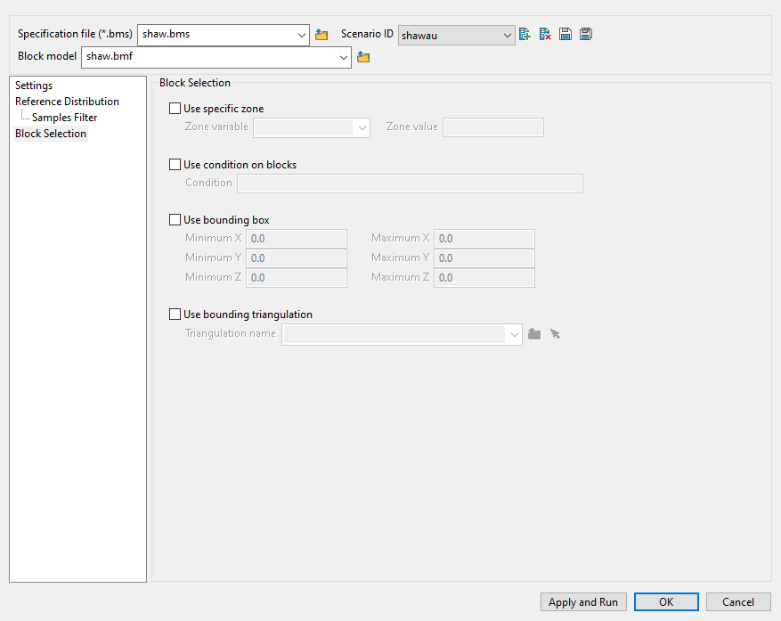Check the Use condition on blocks box
This screenshot has width=781, height=621.
[x=175, y=164]
